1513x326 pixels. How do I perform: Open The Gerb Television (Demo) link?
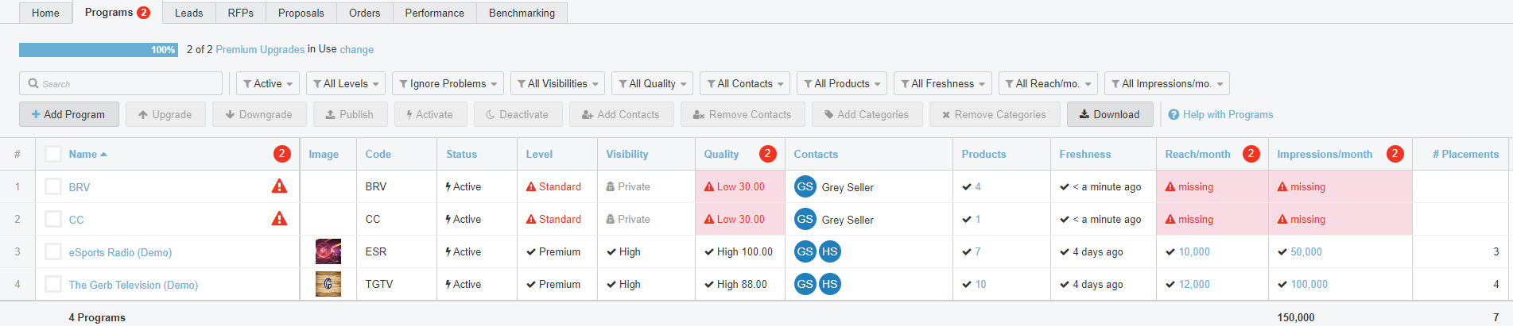point(133,285)
